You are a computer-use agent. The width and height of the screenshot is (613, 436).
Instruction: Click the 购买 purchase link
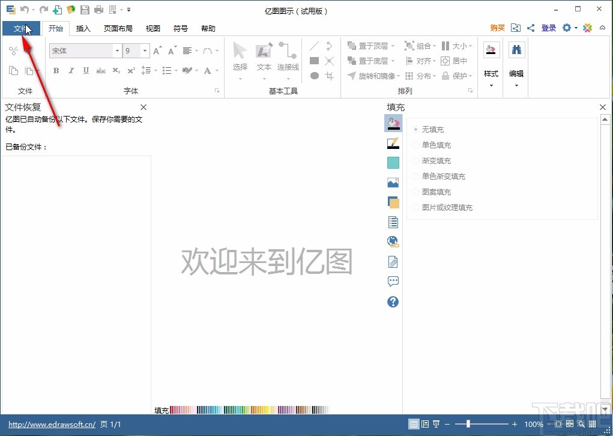(497, 28)
